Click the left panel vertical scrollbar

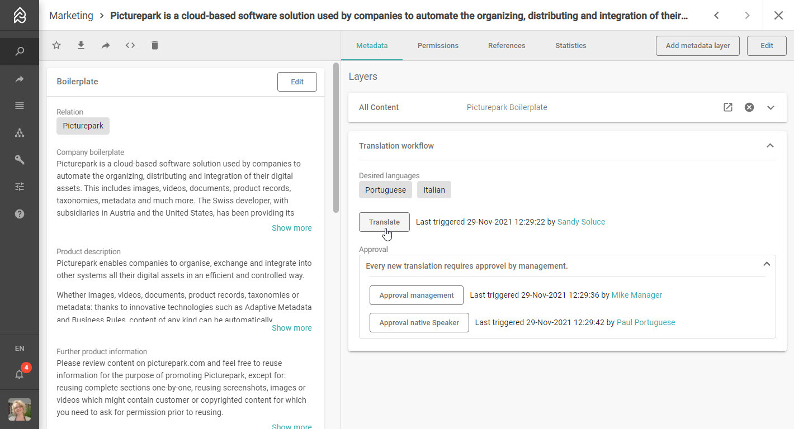[336, 137]
